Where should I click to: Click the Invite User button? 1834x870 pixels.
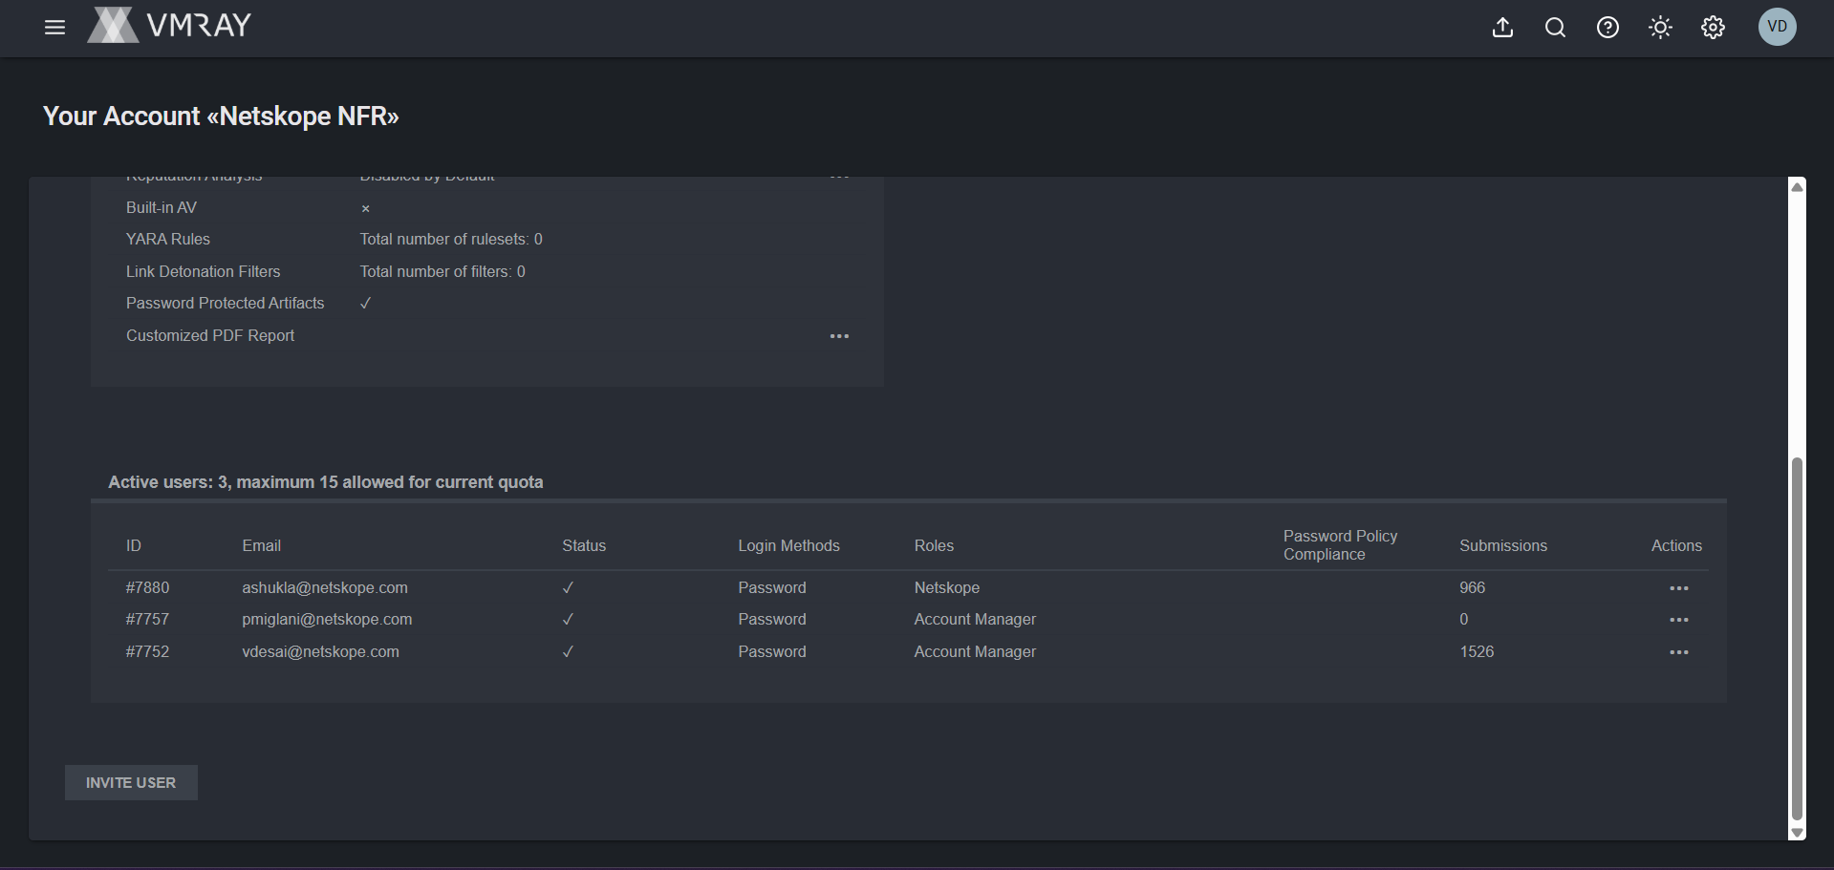click(x=131, y=783)
